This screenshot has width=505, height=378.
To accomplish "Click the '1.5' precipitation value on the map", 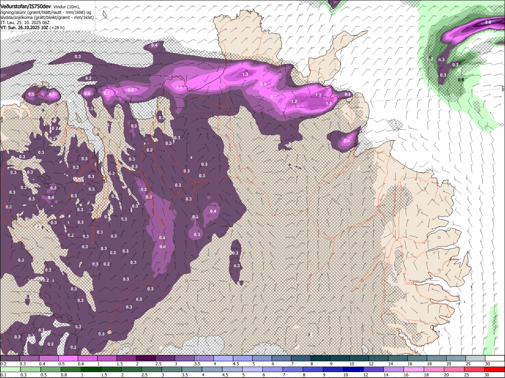I will [x=319, y=95].
